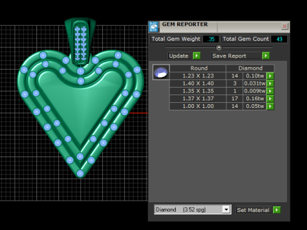Select the 1.00 X 1.00 size cell

[198, 106]
